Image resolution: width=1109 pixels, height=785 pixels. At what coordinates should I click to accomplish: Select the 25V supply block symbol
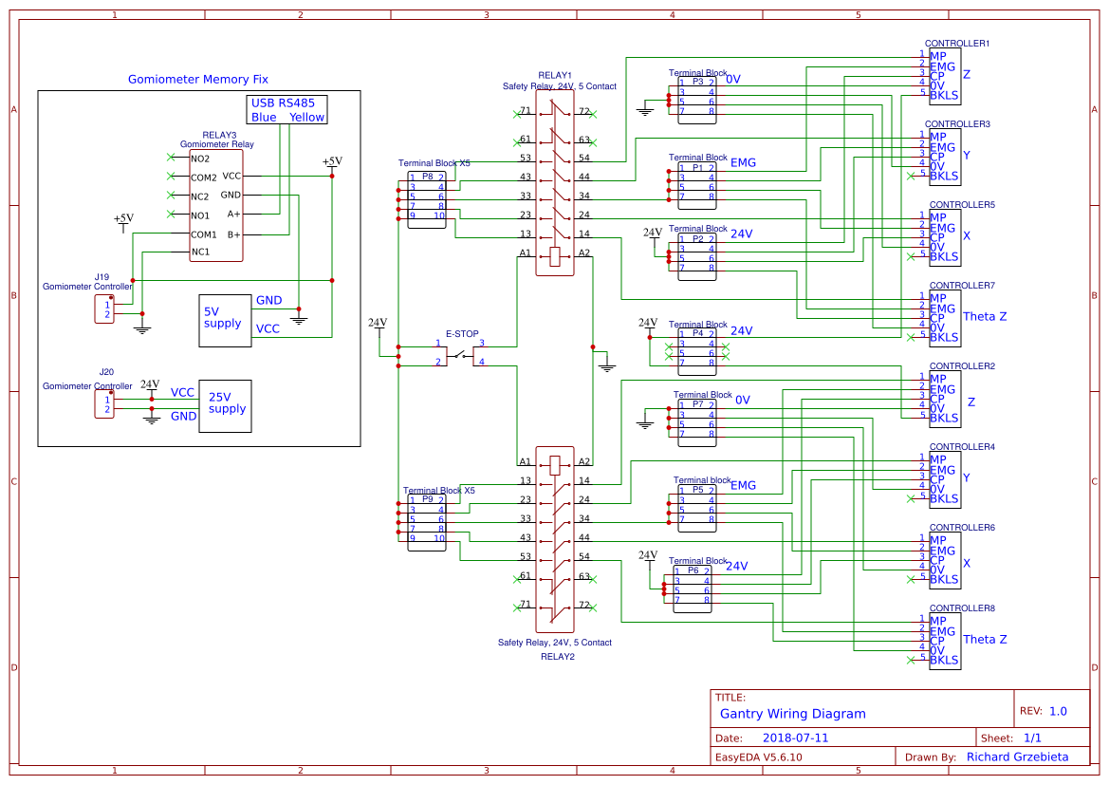tap(224, 406)
